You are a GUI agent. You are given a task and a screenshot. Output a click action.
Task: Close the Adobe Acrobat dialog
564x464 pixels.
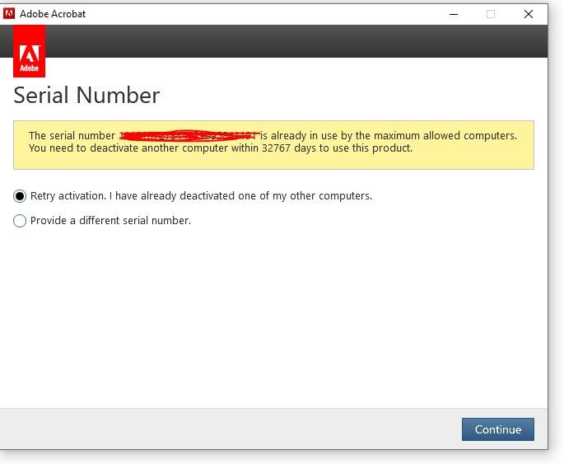point(529,14)
